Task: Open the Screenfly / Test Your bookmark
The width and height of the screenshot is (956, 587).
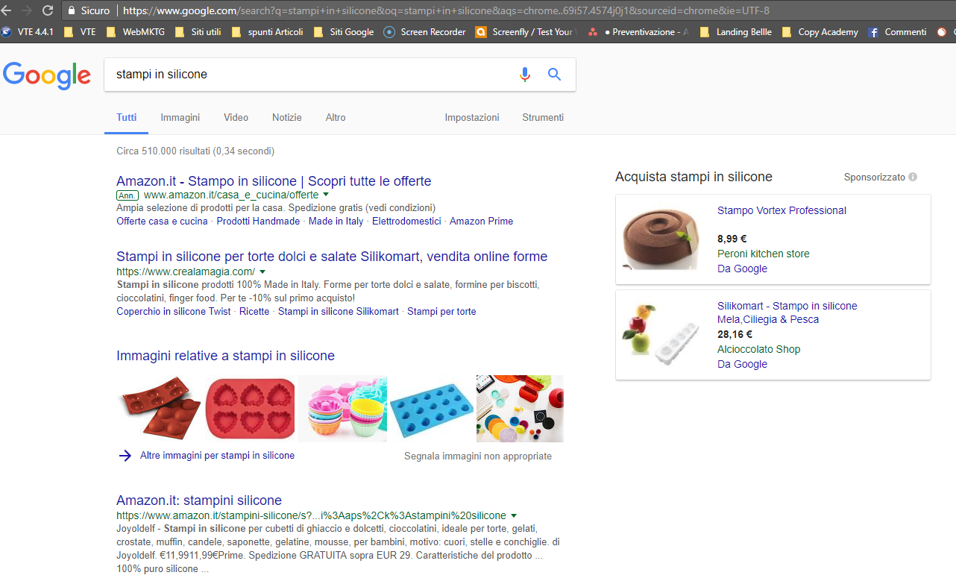Action: (x=525, y=32)
